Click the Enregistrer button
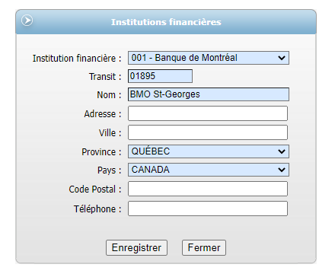 [136, 247]
